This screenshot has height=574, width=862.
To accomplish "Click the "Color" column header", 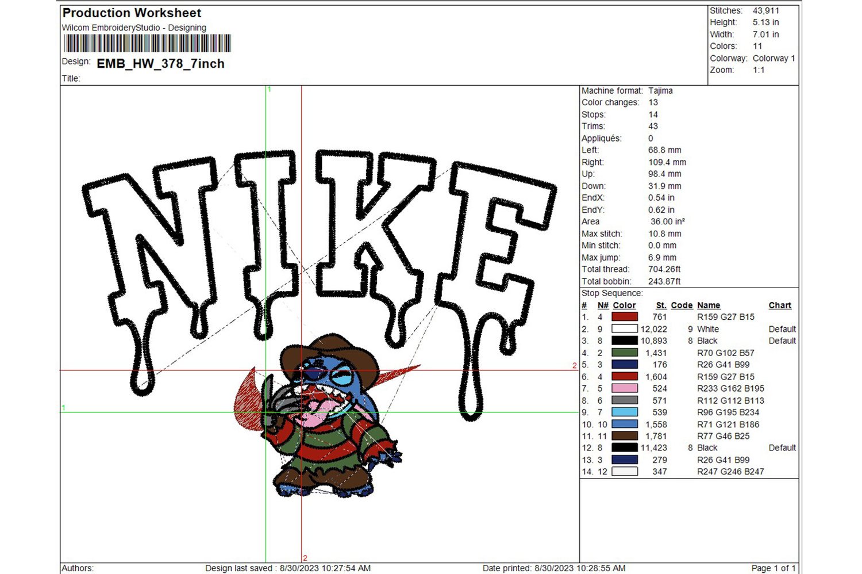I will click(624, 305).
